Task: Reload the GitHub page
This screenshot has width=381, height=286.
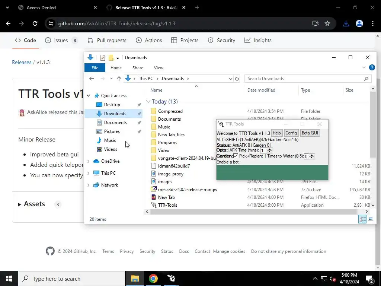Action: pos(35,23)
